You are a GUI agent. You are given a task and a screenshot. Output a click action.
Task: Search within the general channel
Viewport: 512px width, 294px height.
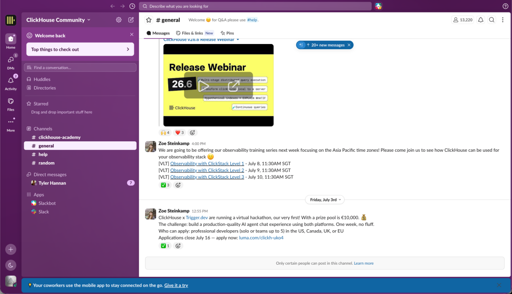click(492, 20)
